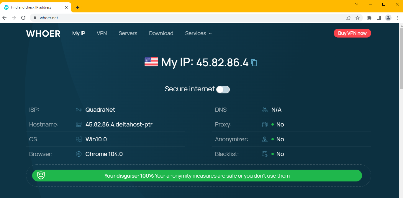
Task: Click the hostname server icon
Action: 79,125
